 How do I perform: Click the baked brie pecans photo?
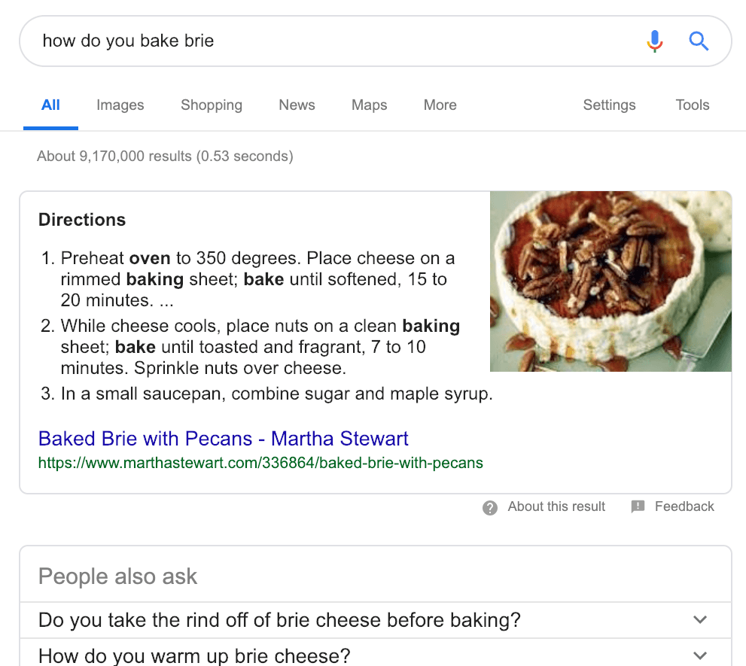pyautogui.click(x=611, y=281)
